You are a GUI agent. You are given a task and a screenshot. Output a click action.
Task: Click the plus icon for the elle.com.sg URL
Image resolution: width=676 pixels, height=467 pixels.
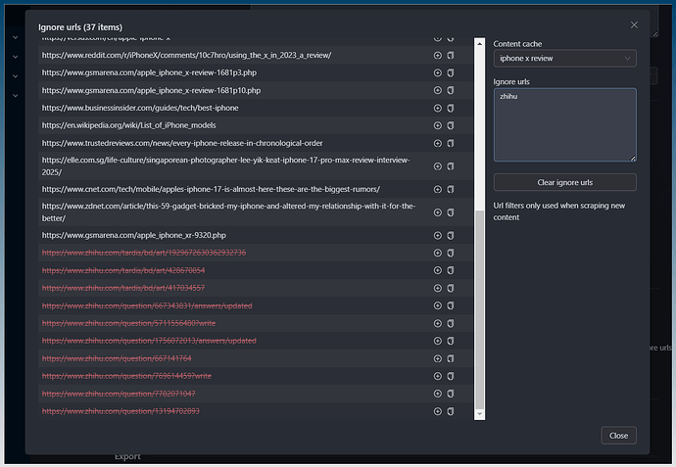[438, 165]
